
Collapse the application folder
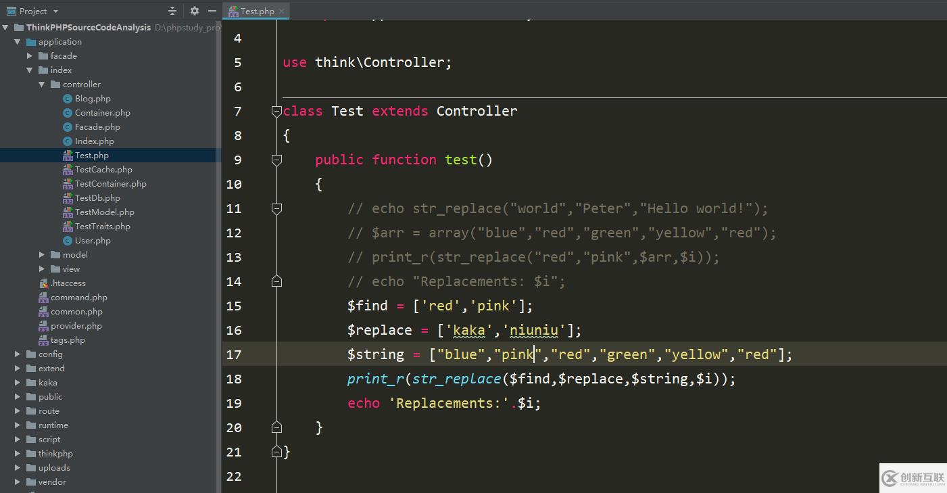coord(18,42)
